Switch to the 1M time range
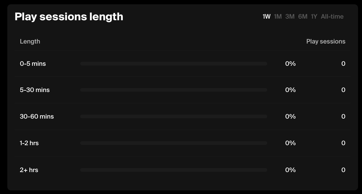Screen dimensions: 362x194 tap(278, 17)
